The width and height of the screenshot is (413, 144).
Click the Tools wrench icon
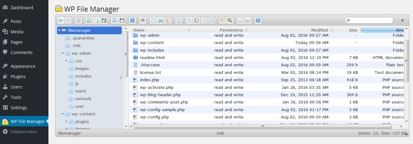pos(5,97)
